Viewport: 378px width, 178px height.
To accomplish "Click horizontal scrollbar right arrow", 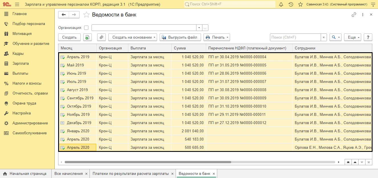I will (x=339, y=162).
